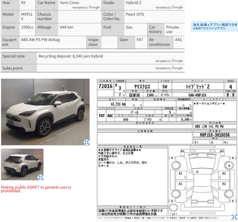Click the Google attribution beside Yaris Cross

click(86, 7)
